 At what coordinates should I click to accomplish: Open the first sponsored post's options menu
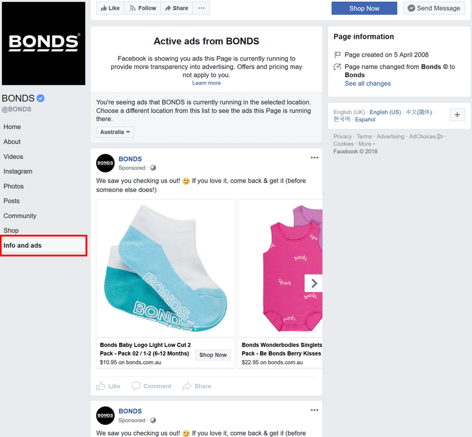coord(314,157)
